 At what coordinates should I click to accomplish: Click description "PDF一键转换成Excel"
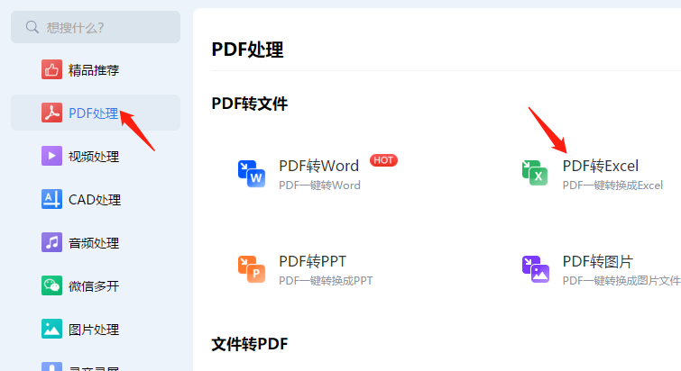pyautogui.click(x=612, y=185)
